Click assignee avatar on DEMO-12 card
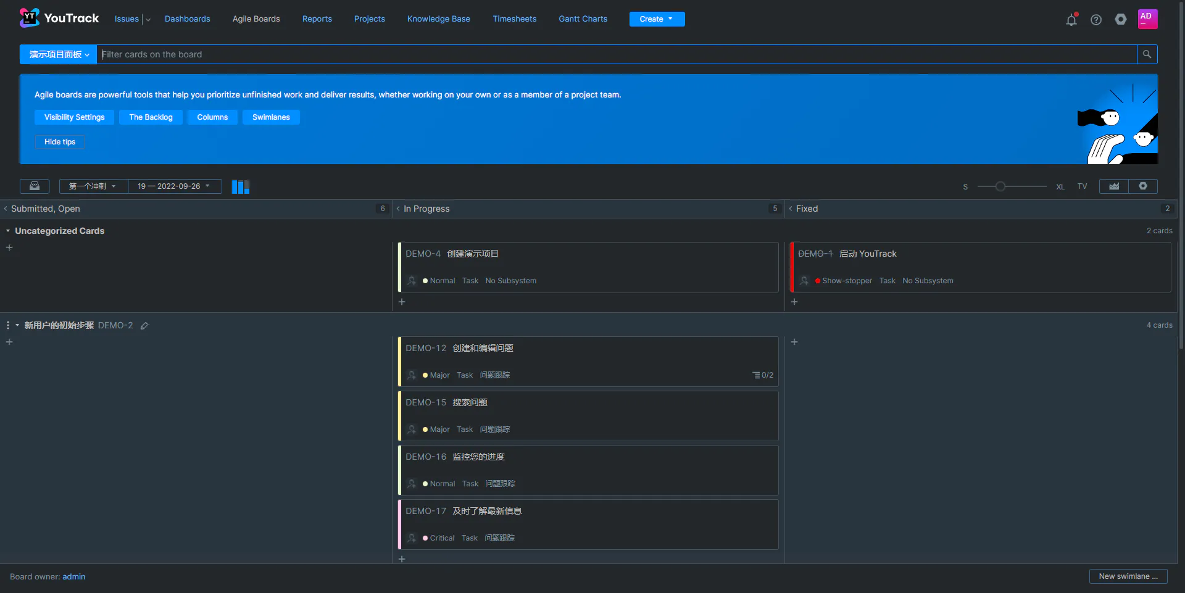Screen dimensions: 1185x593 [412, 375]
